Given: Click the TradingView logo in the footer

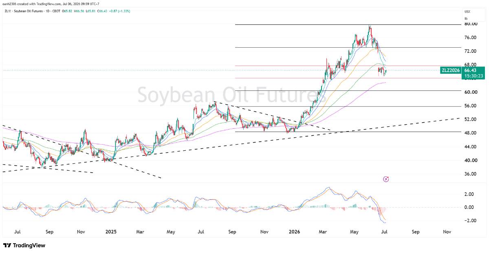Looking at the screenshot, I should pyautogui.click(x=24, y=246).
